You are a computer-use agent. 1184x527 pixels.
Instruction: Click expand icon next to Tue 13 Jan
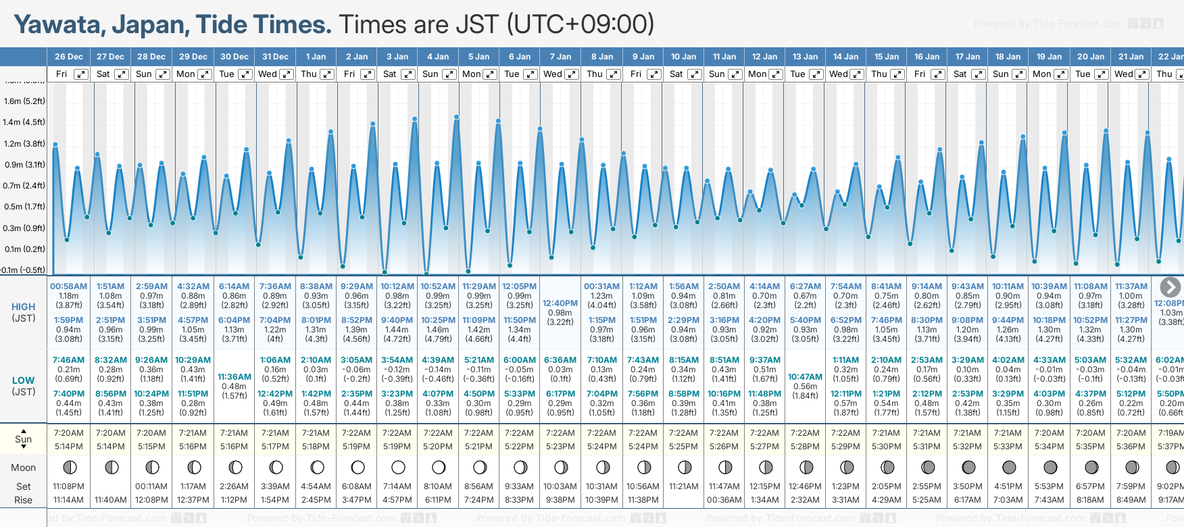816,74
